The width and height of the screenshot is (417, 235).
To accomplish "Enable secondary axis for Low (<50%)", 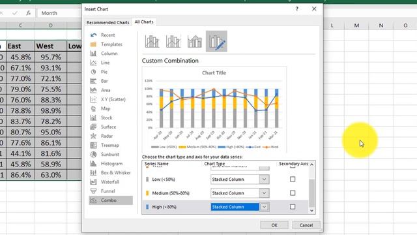I will click(293, 179).
